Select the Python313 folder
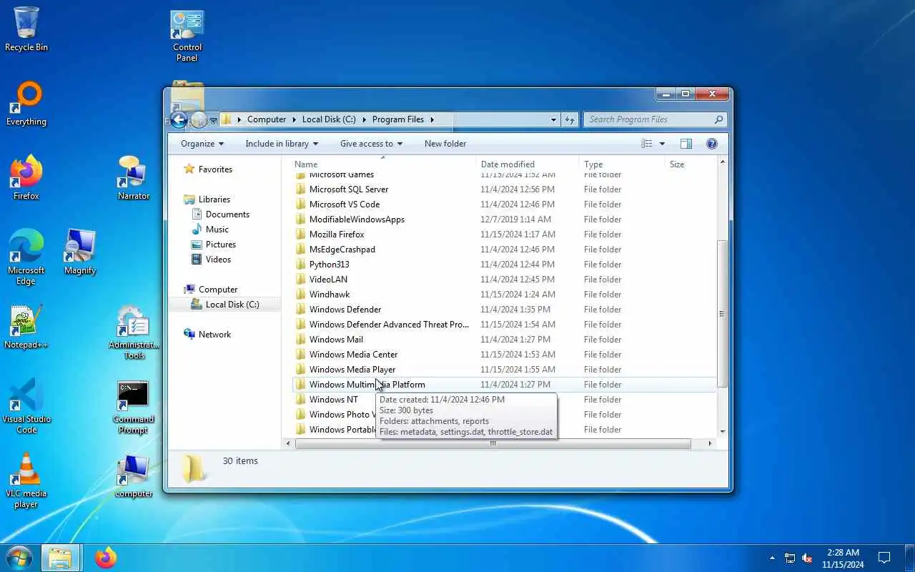The image size is (915, 572). (503, 265)
